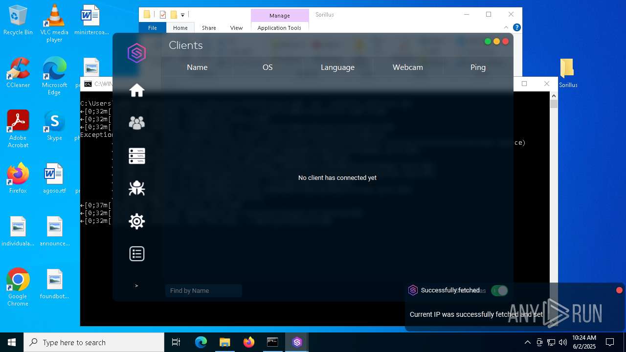Open CCleaner desktop shortcut
This screenshot has width=626, height=352.
coord(18,73)
